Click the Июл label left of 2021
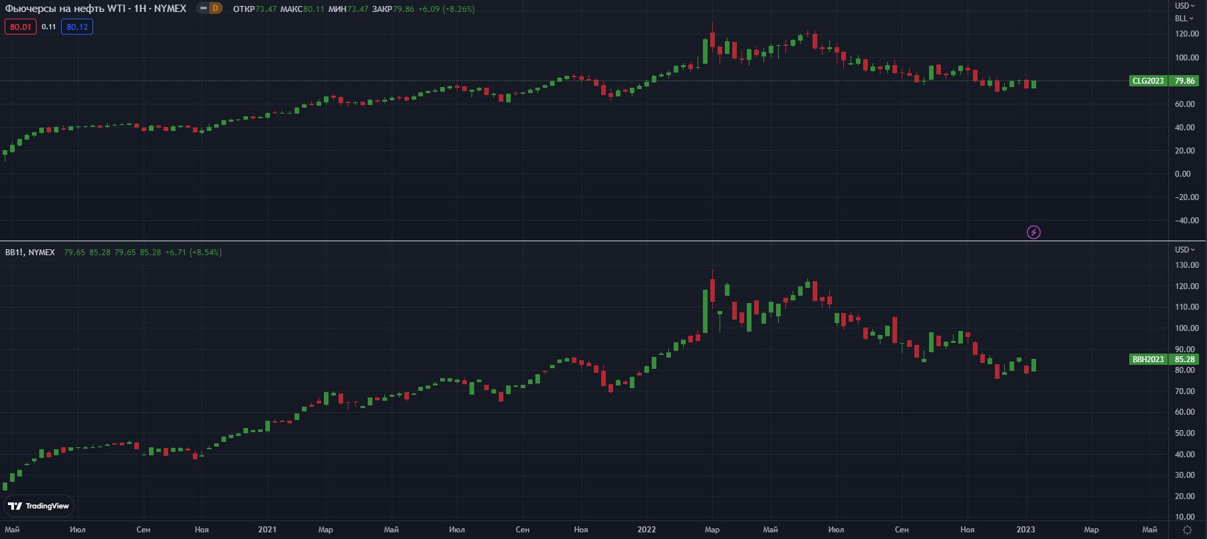 (77, 530)
